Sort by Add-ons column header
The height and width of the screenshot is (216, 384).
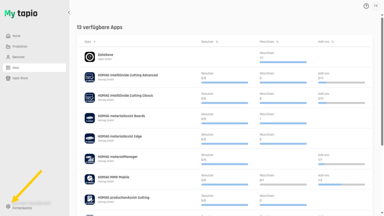pos(326,42)
